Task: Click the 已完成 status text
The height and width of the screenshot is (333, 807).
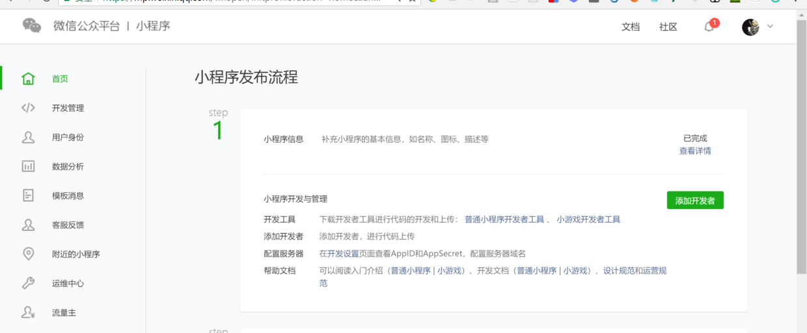Action: 695,138
